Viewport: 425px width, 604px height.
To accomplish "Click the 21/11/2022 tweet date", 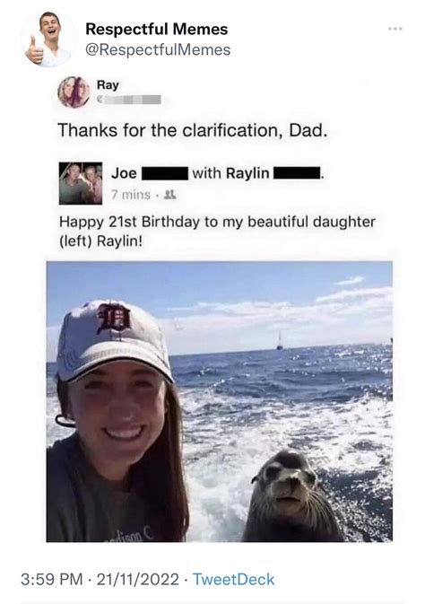I will point(138,580).
